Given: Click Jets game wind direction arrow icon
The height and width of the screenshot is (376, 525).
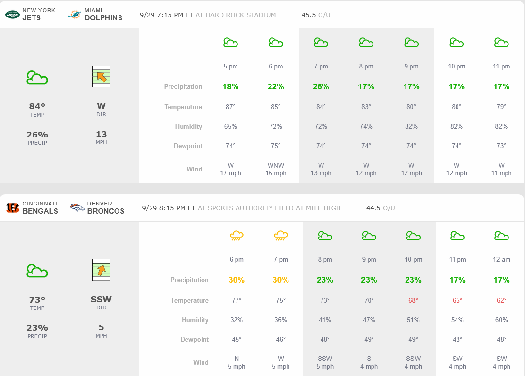Looking at the screenshot, I should (x=101, y=77).
